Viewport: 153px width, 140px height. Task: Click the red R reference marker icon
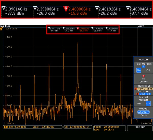pyautogui.click(x=66, y=8)
